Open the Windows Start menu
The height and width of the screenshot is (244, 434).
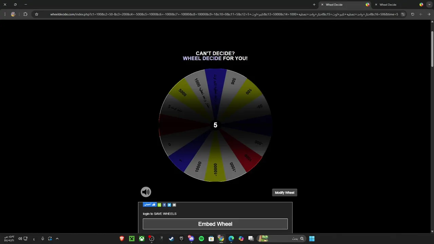(x=312, y=239)
